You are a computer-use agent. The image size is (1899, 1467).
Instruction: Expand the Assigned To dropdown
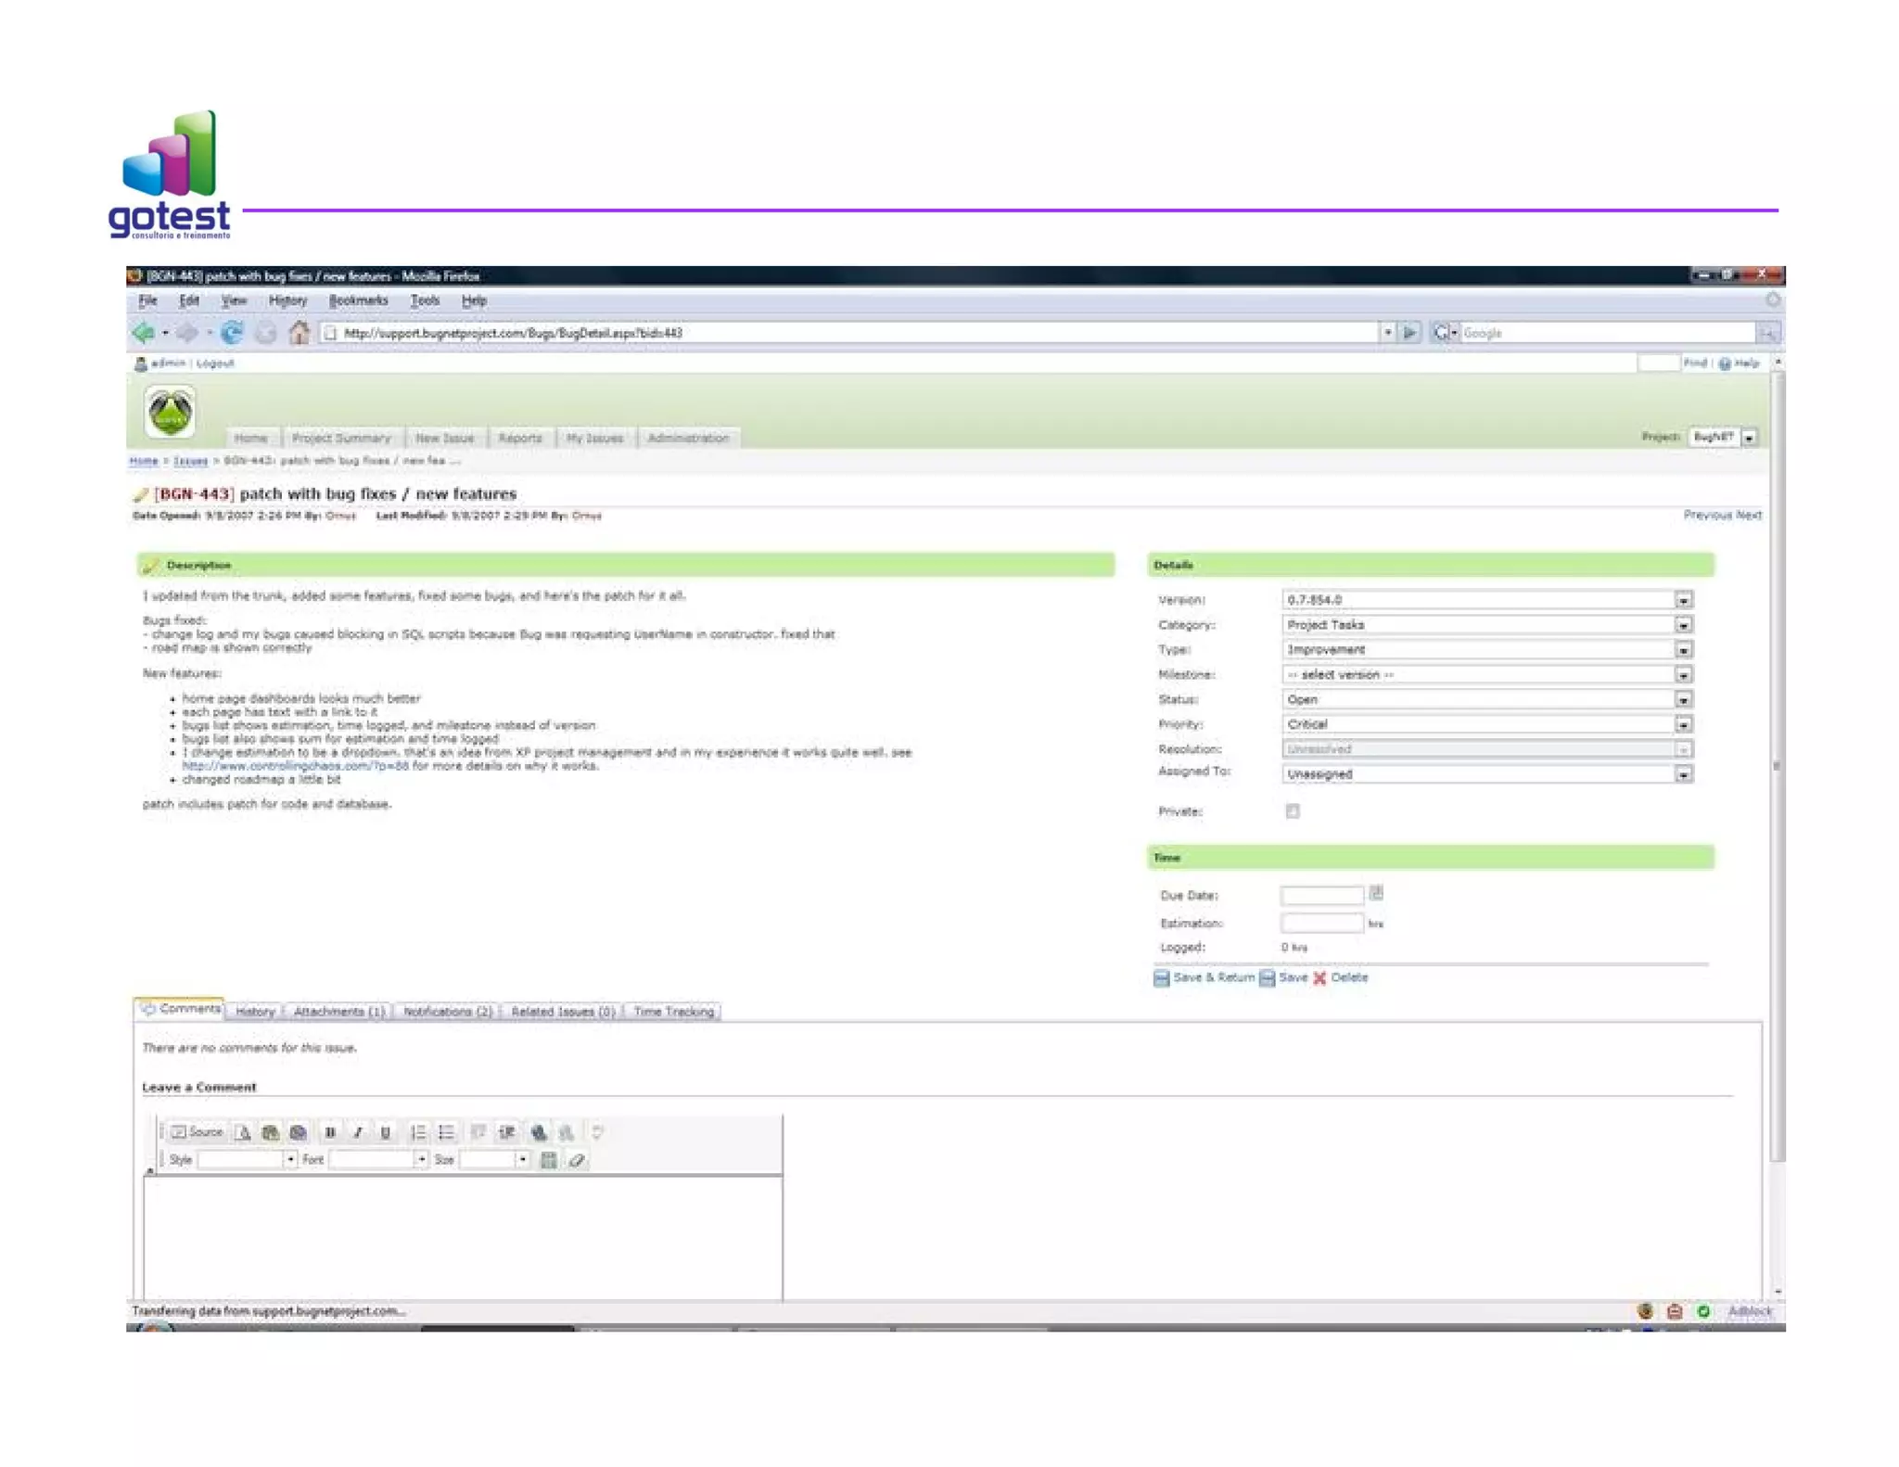pyautogui.click(x=1683, y=774)
